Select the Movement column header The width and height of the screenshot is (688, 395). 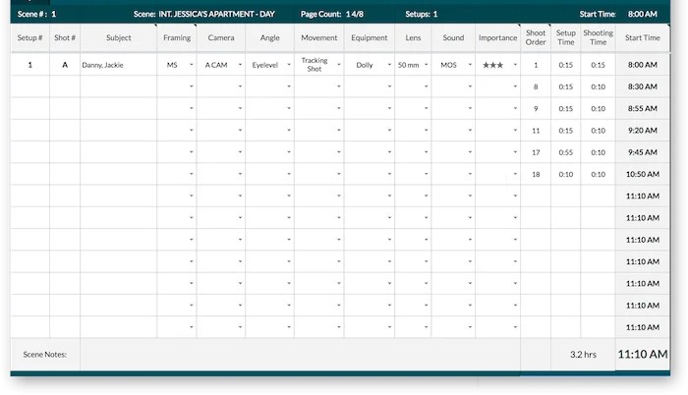(x=319, y=37)
